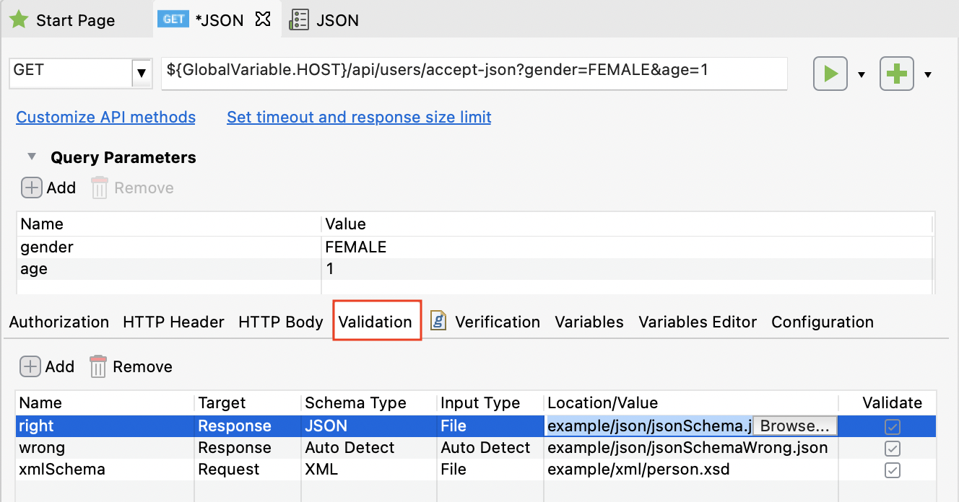
Task: Add a new request via the green plus icon
Action: point(896,73)
